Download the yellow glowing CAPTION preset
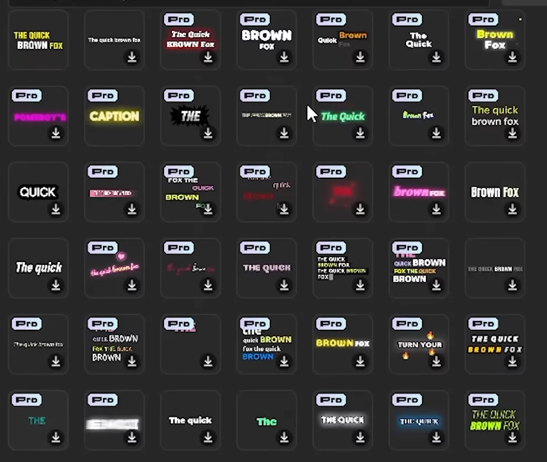 [132, 133]
